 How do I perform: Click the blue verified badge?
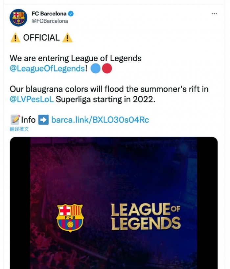coord(71,14)
